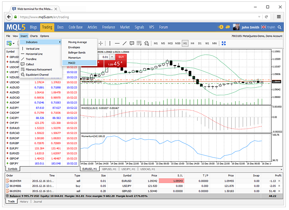Select the equidistant channel toolbar tool
The width and height of the screenshot is (289, 210).
(146, 43)
